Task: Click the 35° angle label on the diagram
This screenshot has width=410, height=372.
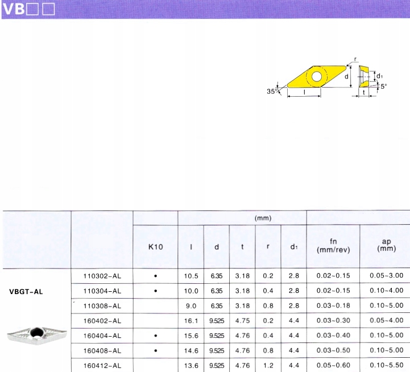Action: tap(272, 91)
